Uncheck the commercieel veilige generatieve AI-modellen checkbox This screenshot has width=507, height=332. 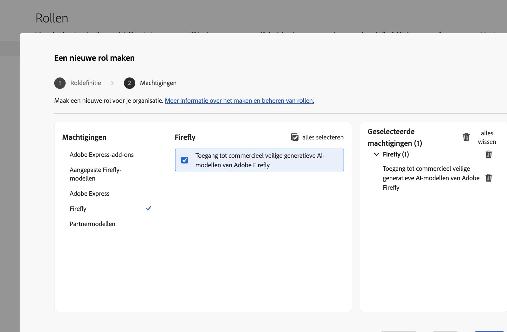(184, 160)
